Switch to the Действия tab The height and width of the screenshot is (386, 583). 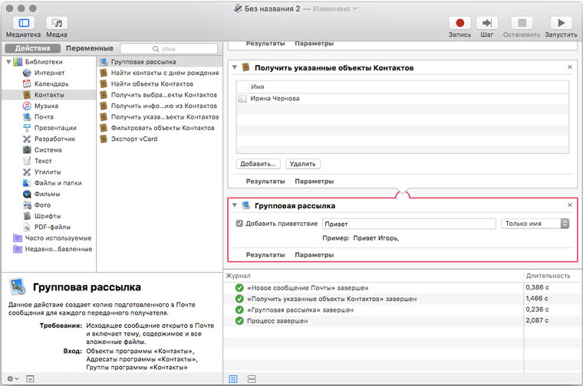pos(32,48)
